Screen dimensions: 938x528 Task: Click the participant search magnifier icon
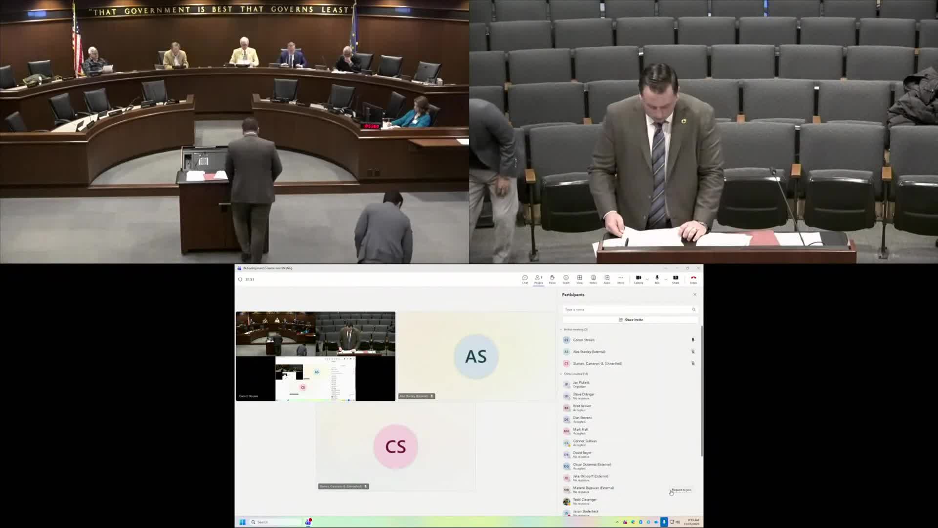(x=694, y=309)
